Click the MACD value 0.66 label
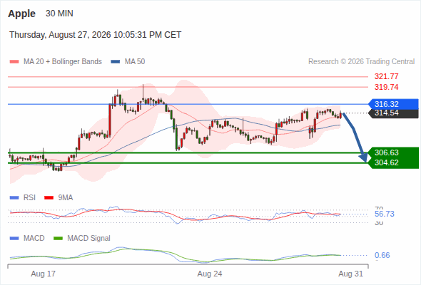This screenshot has height=285, width=421. (x=382, y=255)
